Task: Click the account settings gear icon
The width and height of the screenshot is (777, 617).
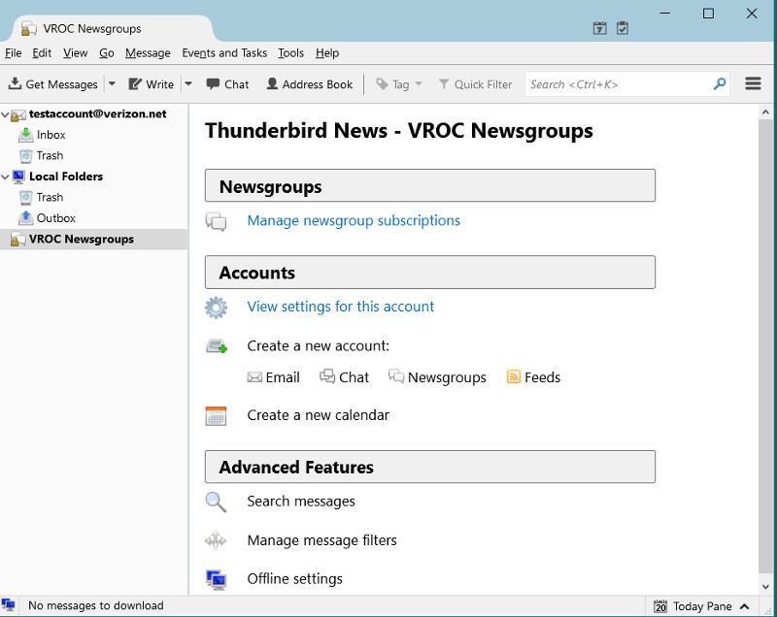Action: [x=216, y=308]
